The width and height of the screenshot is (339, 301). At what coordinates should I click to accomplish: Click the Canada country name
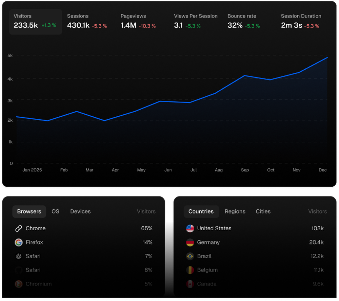207,284
